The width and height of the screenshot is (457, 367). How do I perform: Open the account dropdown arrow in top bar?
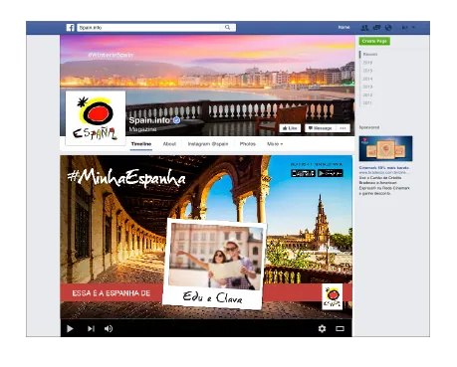coord(413,28)
